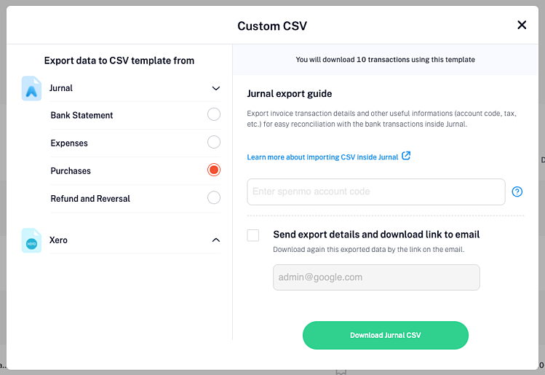545x375 pixels.
Task: Click the Xero file logo icon
Action: click(31, 240)
